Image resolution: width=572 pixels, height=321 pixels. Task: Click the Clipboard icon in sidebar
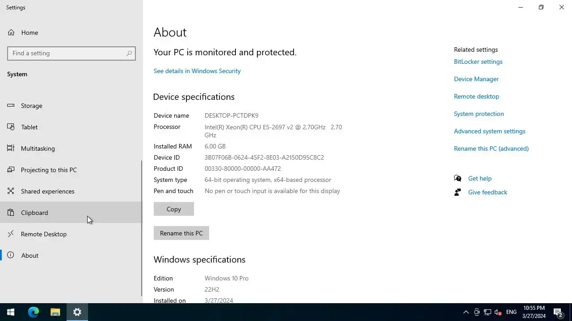(x=11, y=213)
